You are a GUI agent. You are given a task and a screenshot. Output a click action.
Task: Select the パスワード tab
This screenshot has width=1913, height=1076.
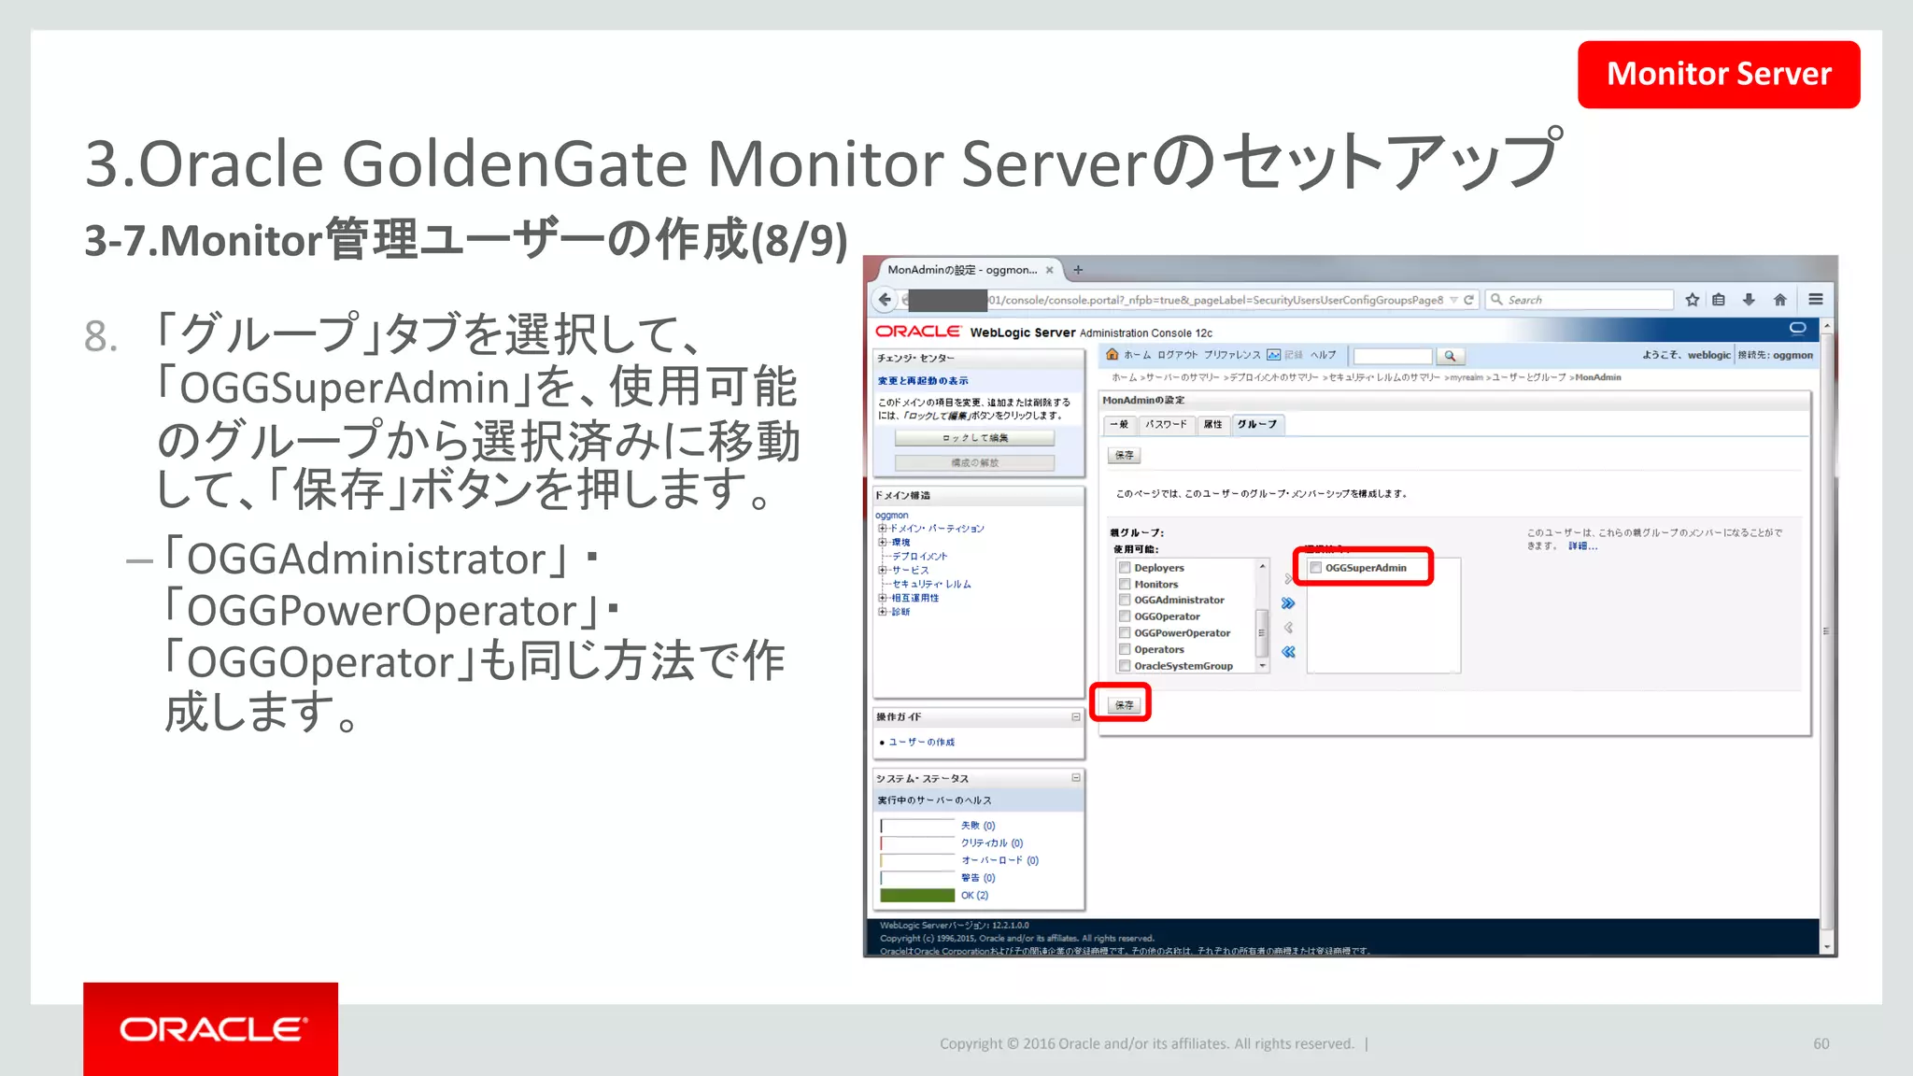click(x=1166, y=424)
